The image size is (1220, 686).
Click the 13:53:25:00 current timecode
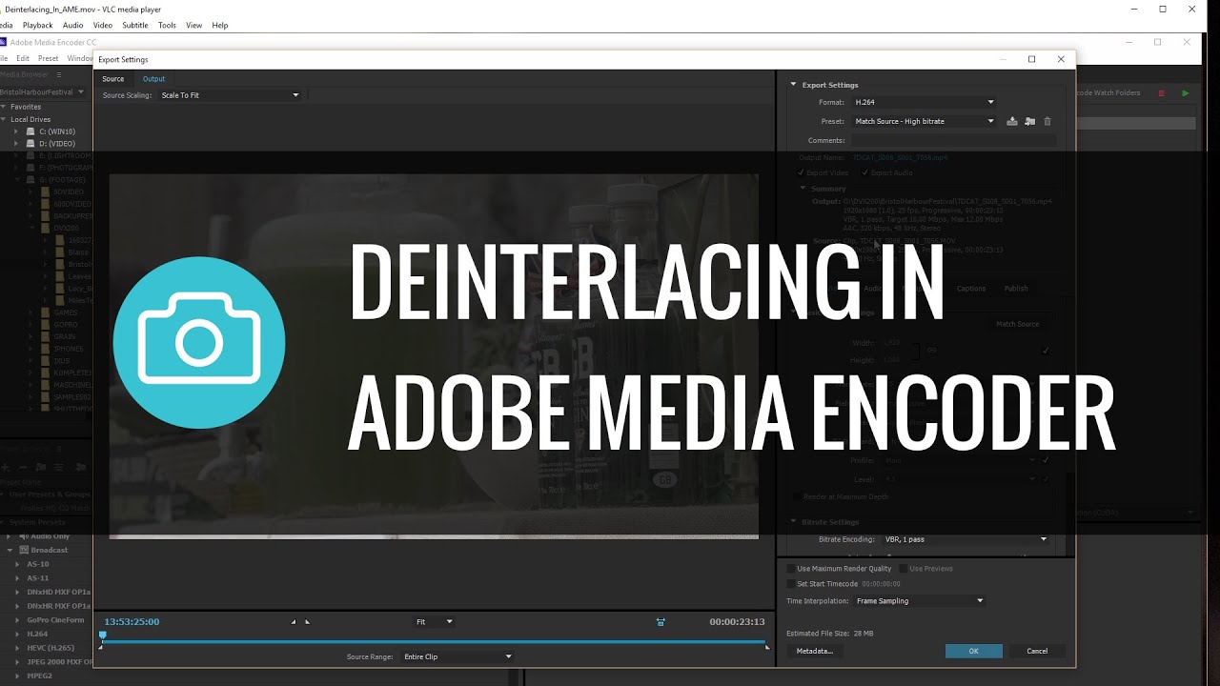(132, 622)
